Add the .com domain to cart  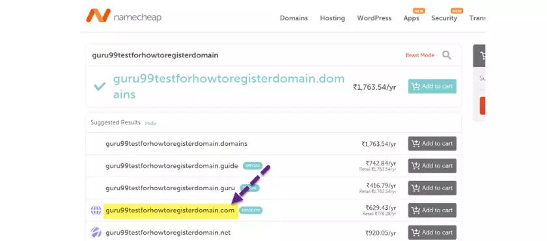coord(432,210)
